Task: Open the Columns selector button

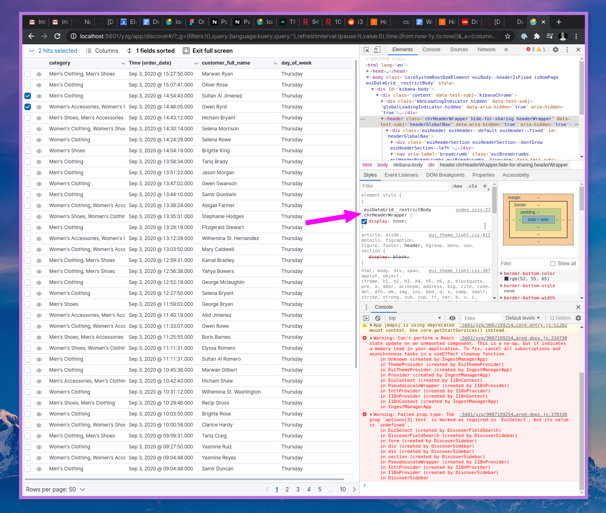Action: 102,51
